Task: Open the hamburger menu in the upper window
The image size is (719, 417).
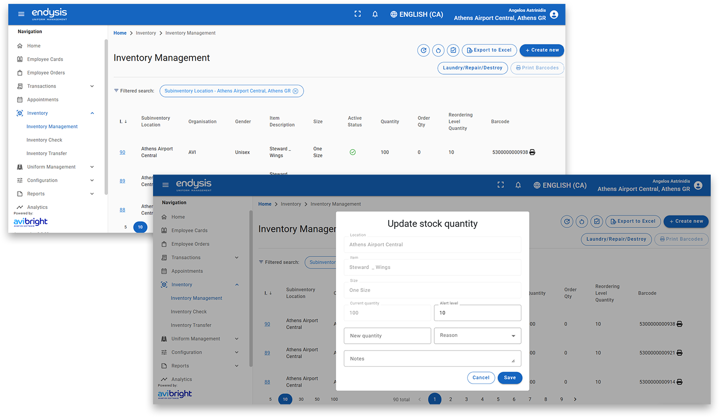Action: click(x=21, y=14)
